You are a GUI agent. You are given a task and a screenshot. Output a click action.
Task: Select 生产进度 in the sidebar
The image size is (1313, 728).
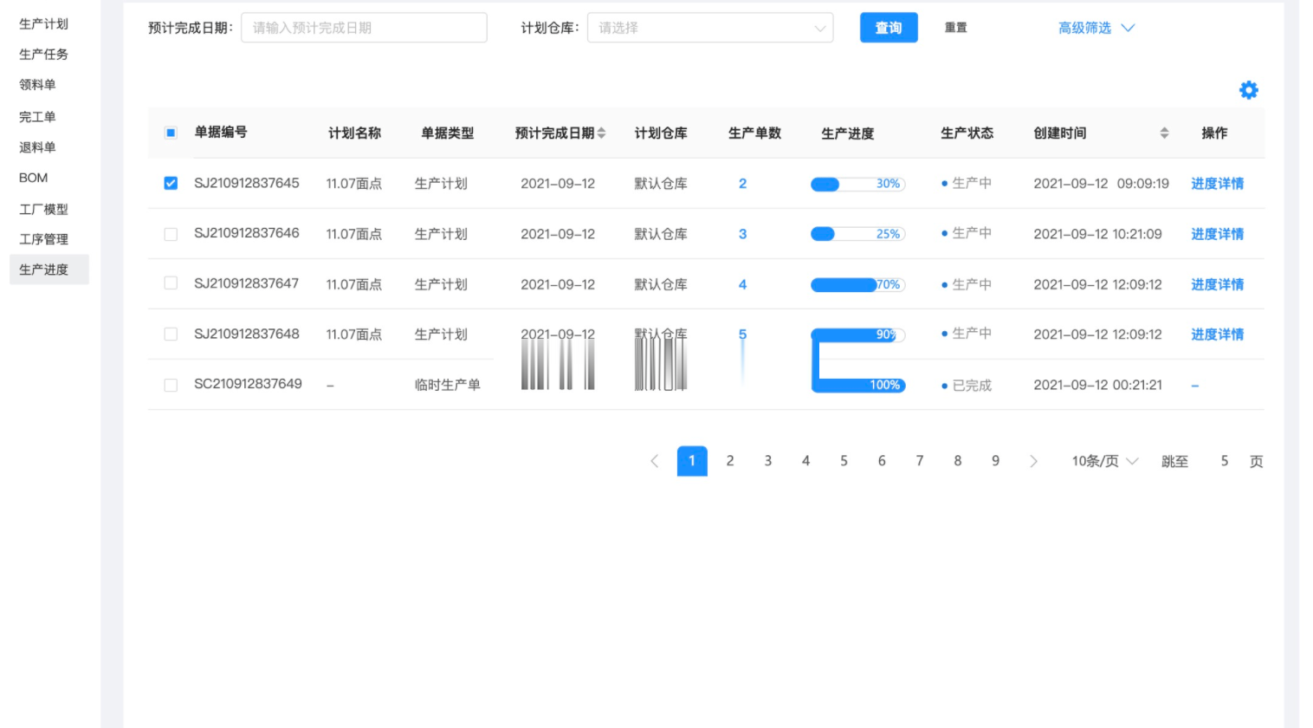pos(49,270)
